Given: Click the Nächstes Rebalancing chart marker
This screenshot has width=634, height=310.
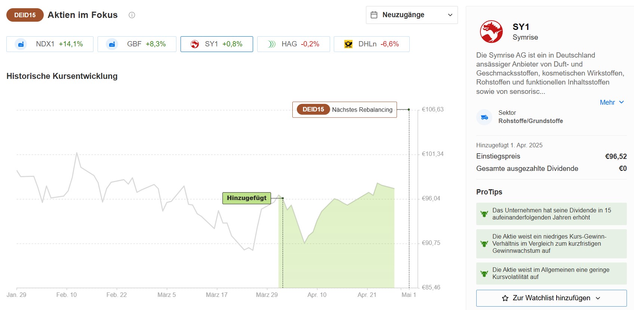Looking at the screenshot, I should click(x=344, y=110).
